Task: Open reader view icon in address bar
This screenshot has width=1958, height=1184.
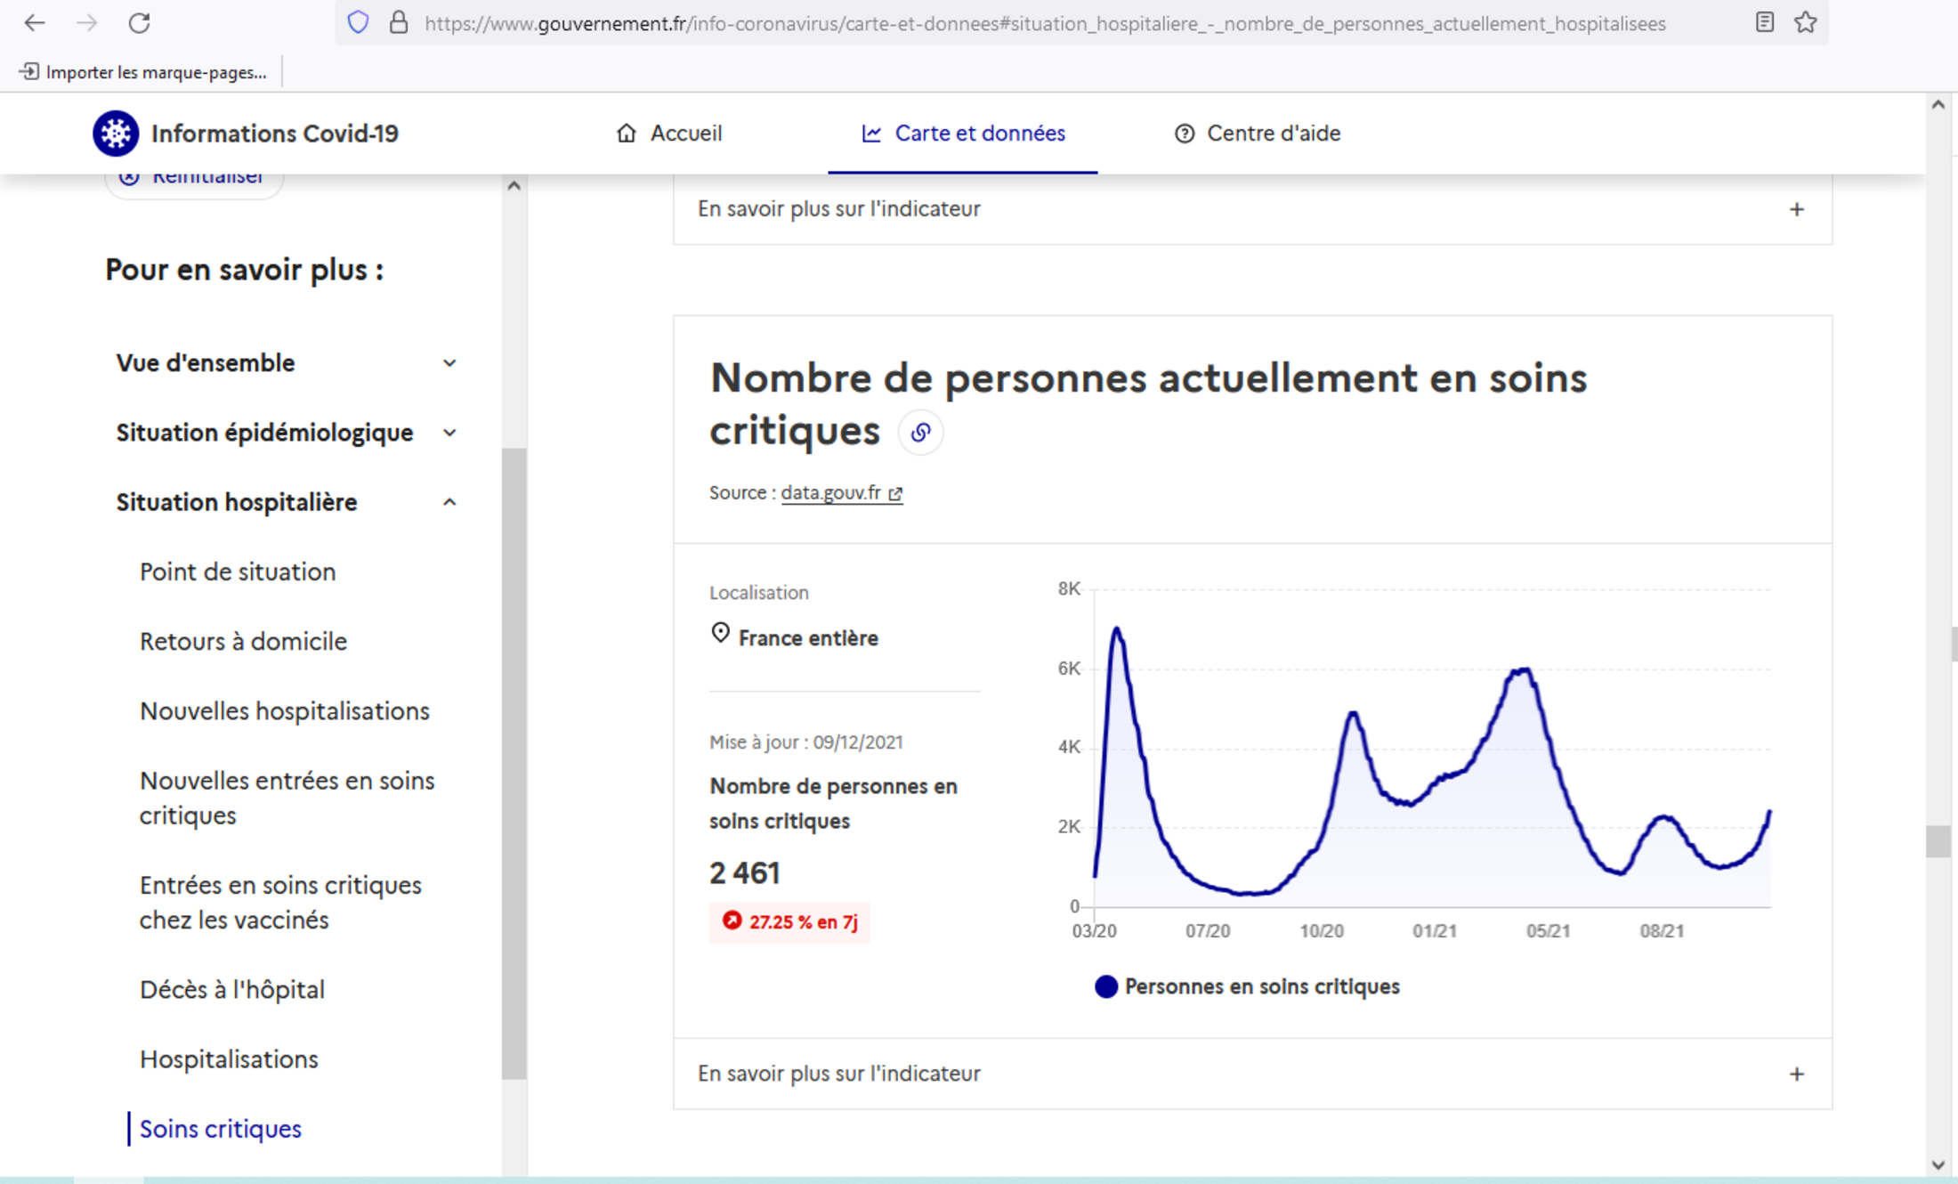Action: click(1764, 23)
